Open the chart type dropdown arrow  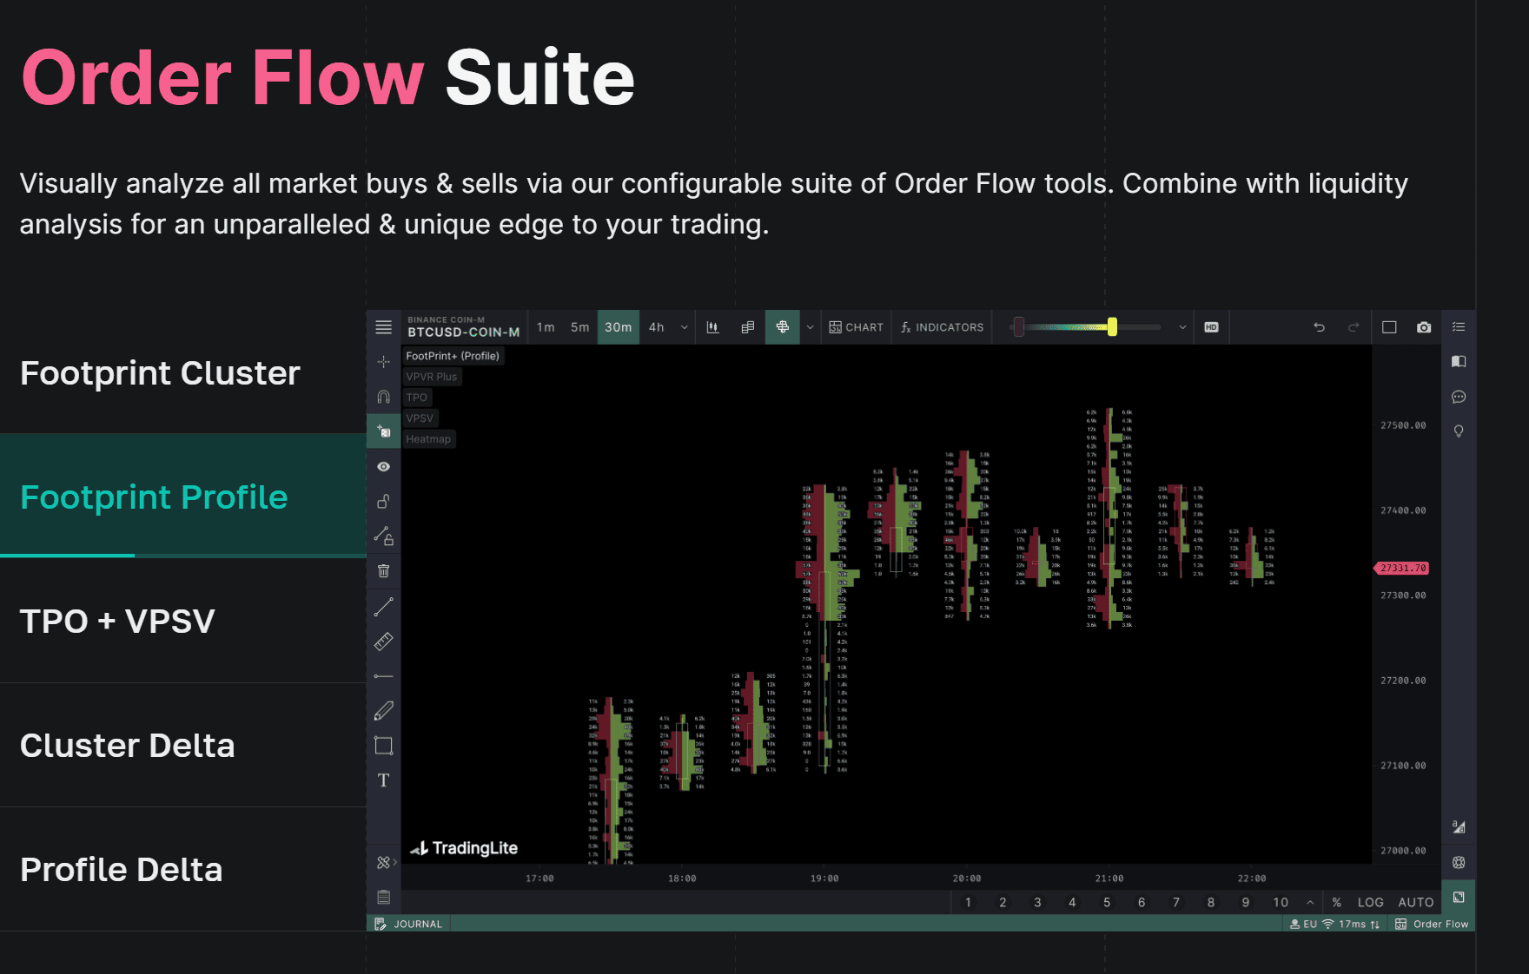coord(810,327)
